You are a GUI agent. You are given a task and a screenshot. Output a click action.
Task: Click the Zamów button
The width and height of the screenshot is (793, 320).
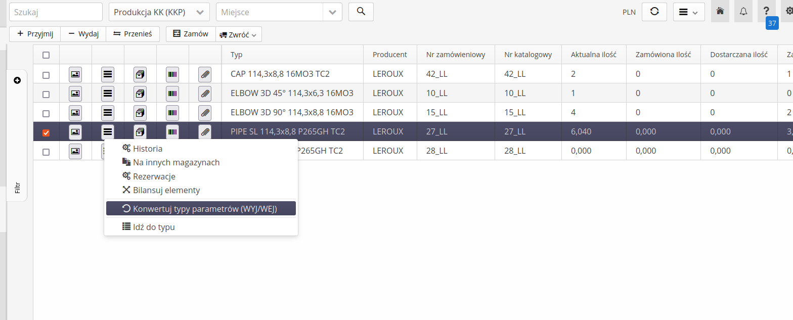pos(191,34)
